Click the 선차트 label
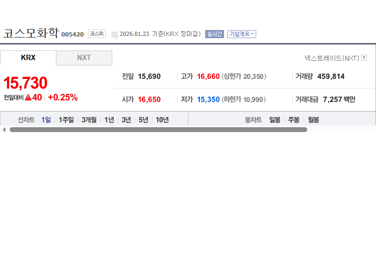The height and width of the screenshot is (263, 376). tap(26, 120)
